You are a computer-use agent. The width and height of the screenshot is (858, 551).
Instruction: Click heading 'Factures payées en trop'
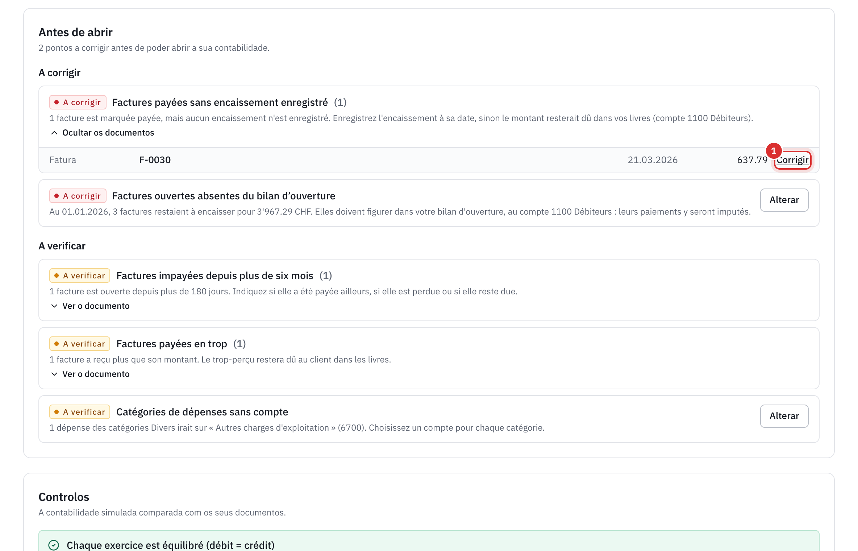171,344
